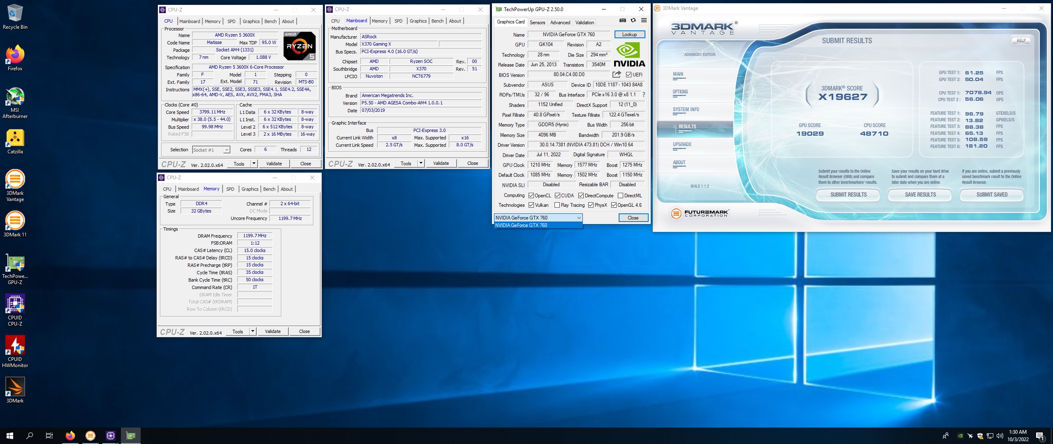Viewport: 1053px width, 444px height.
Task: Expand Tools arrow in CPU-Z CPU window
Action: pos(254,164)
